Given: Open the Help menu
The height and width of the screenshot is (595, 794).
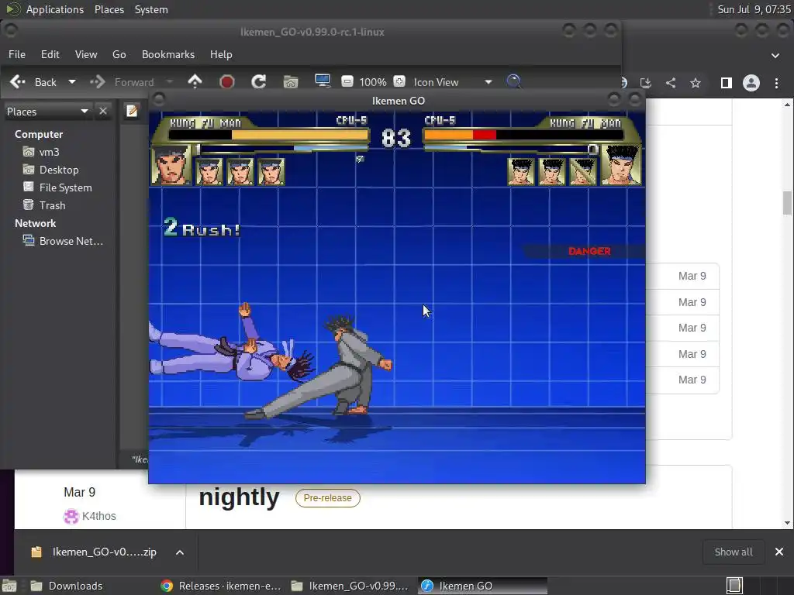Looking at the screenshot, I should [x=221, y=54].
